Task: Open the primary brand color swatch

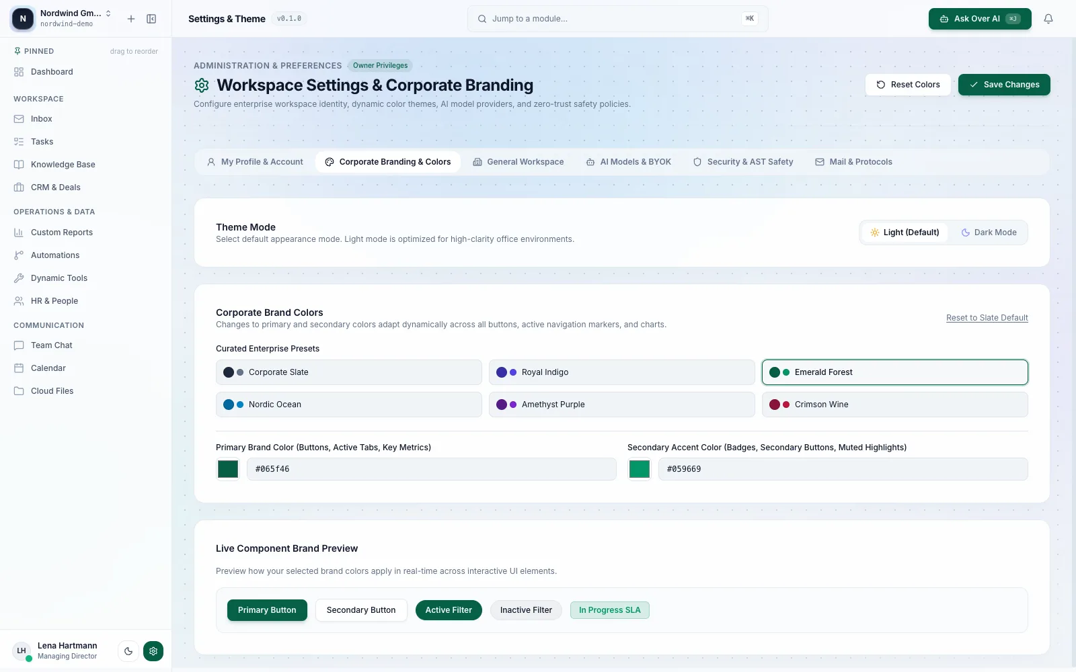Action: coord(228,469)
